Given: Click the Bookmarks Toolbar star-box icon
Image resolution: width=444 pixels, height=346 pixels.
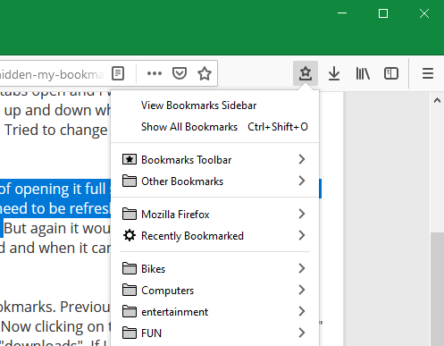Looking at the screenshot, I should (130, 159).
